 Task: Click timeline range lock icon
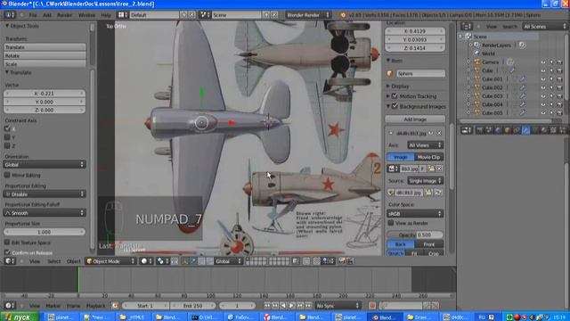point(115,306)
